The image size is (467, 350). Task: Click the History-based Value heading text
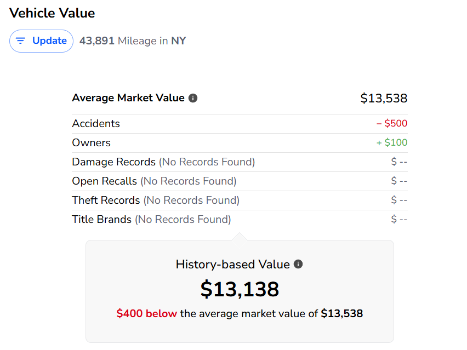tap(232, 264)
